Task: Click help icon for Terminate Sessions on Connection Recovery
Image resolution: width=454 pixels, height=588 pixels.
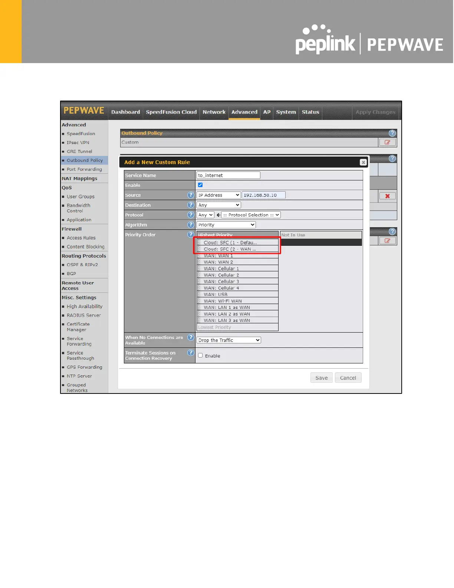Action: pyautogui.click(x=191, y=353)
